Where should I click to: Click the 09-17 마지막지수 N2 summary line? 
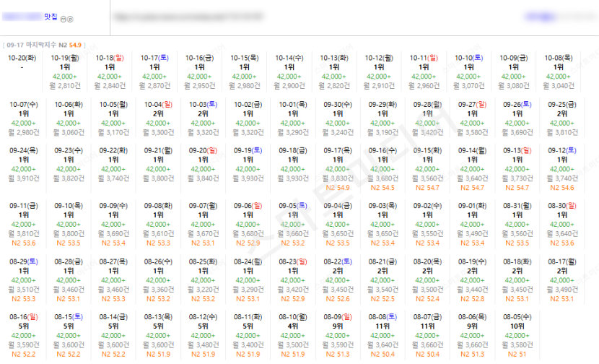tap(44, 45)
